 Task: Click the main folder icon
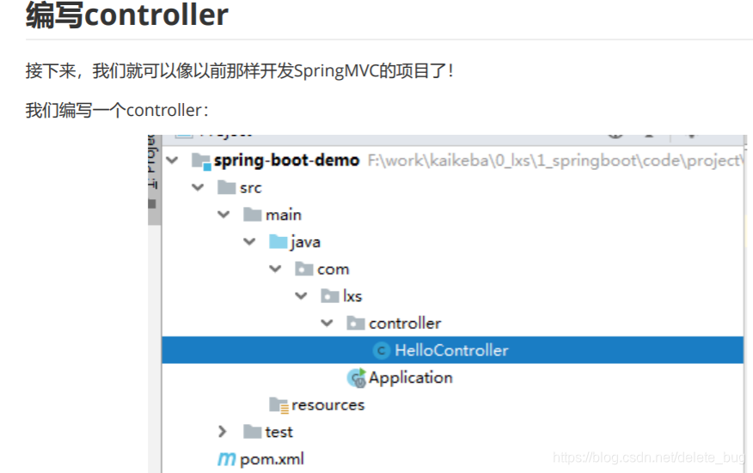click(253, 215)
